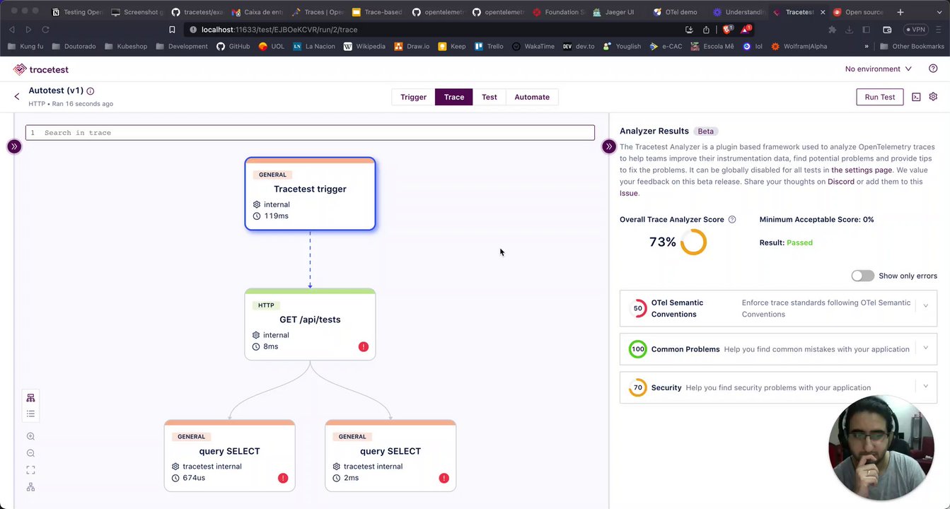Image resolution: width=950 pixels, height=509 pixels.
Task: Open the Brave shields icon
Action: (727, 30)
